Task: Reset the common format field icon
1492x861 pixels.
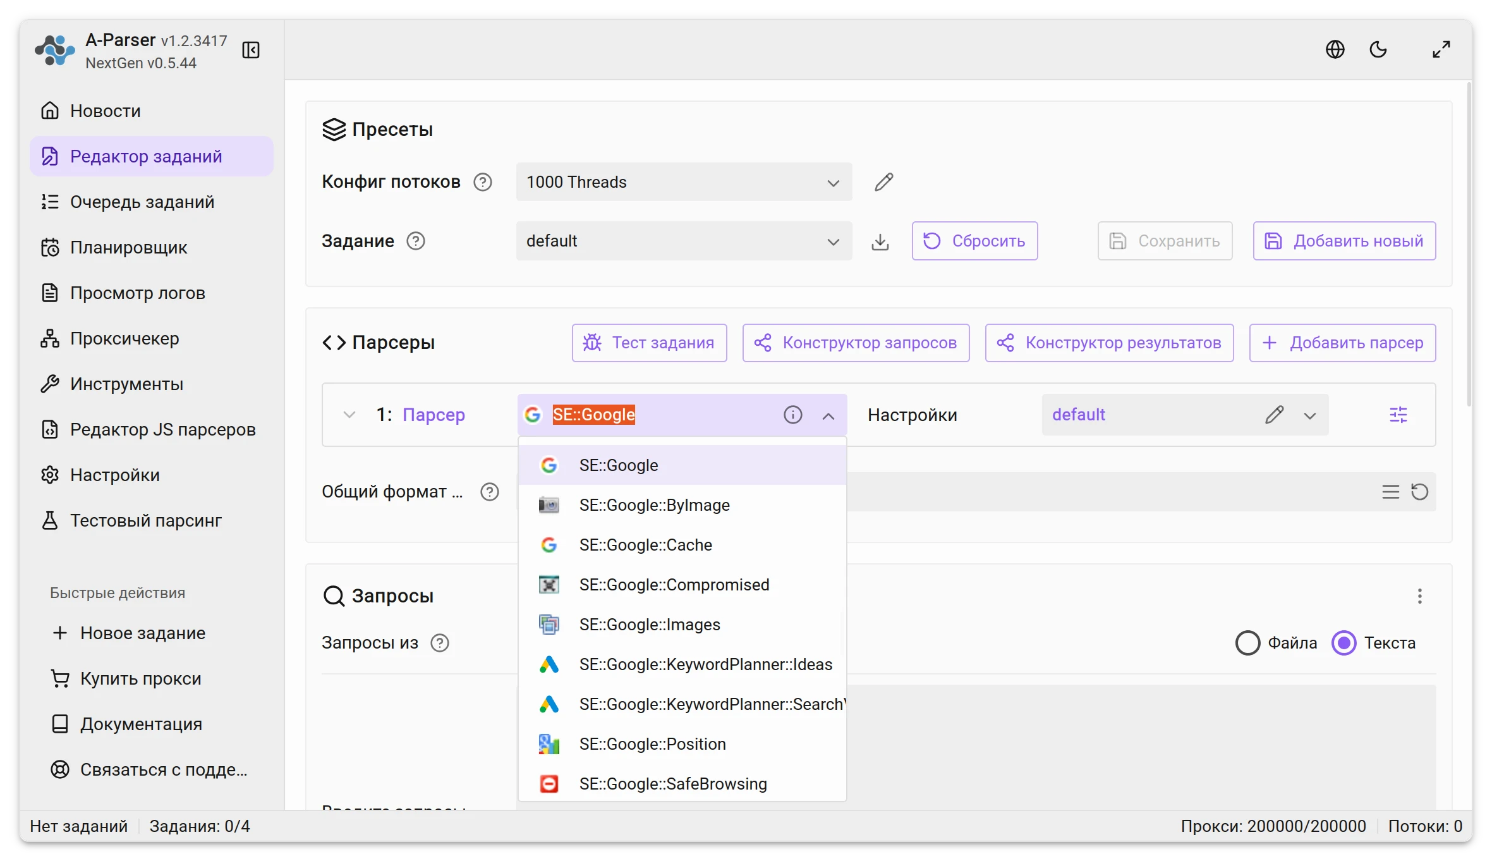Action: click(1419, 492)
